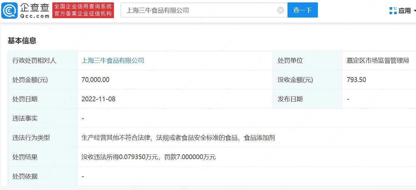Select the 发布日期 label
This screenshot has width=416, height=190.
pos(290,99)
